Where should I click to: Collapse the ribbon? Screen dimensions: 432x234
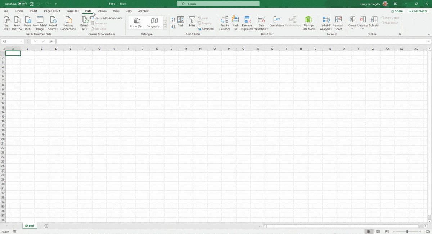[429, 34]
